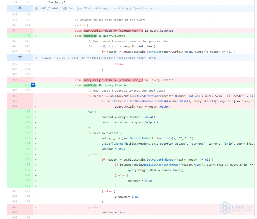Expand hidden lines above the -452,16 hunk
Viewport: 257px width, 219px height.
point(20,57)
